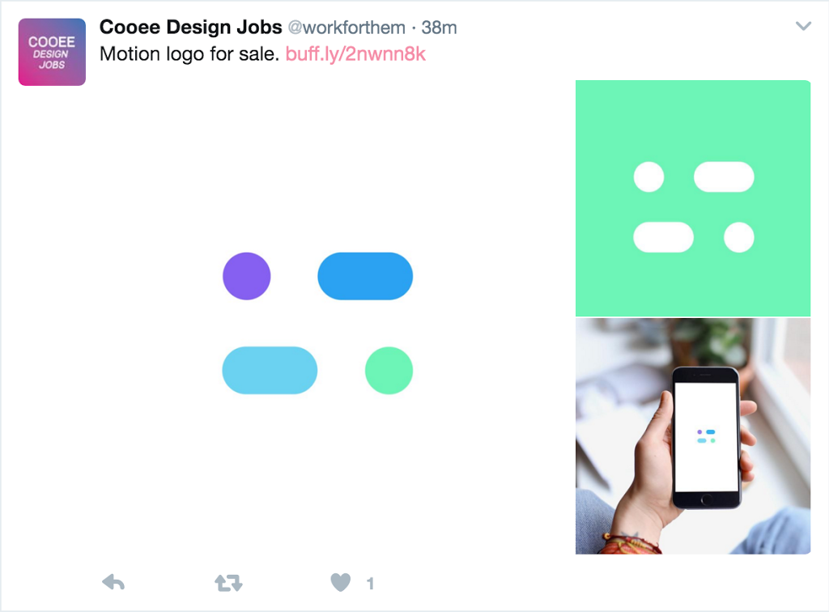Click the @workforthem handle
The image size is (829, 612).
(346, 28)
